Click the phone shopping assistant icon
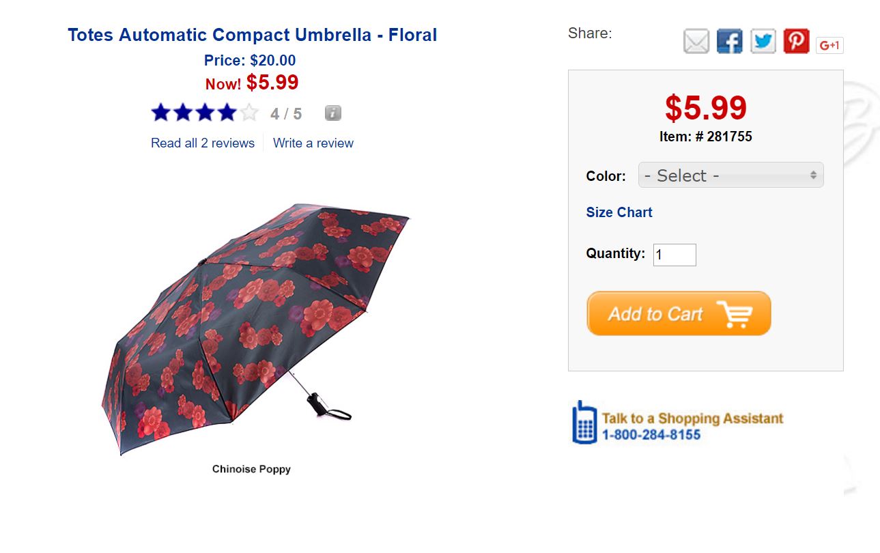The height and width of the screenshot is (553, 880). [x=584, y=422]
